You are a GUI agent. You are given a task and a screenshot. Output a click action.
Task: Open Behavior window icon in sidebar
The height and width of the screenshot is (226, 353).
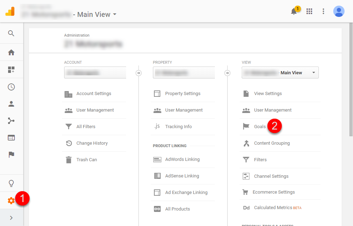point(11,138)
